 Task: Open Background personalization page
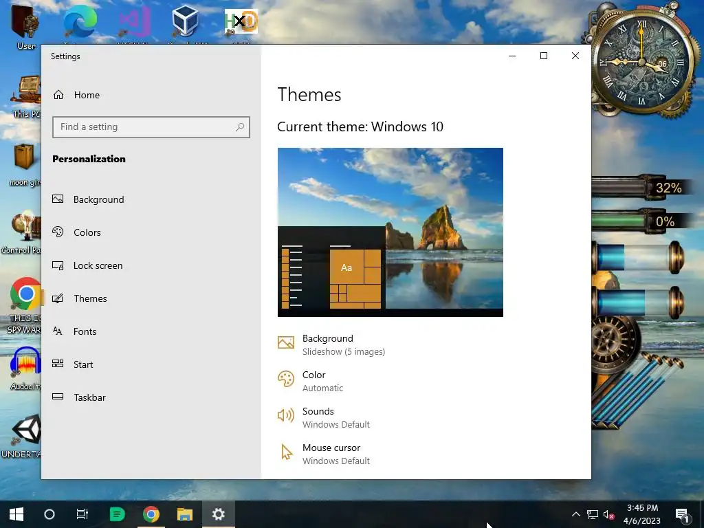89,199
